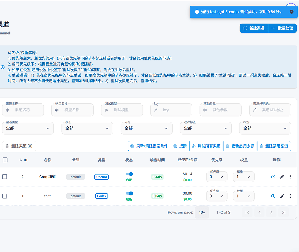Confirm weight checkmark for test channel
The height and width of the screenshot is (252, 299).
(249, 196)
